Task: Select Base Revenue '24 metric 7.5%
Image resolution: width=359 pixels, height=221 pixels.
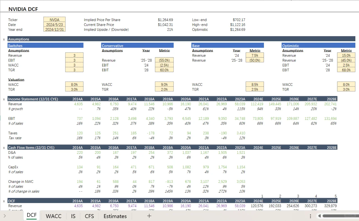Action: click(x=255, y=56)
